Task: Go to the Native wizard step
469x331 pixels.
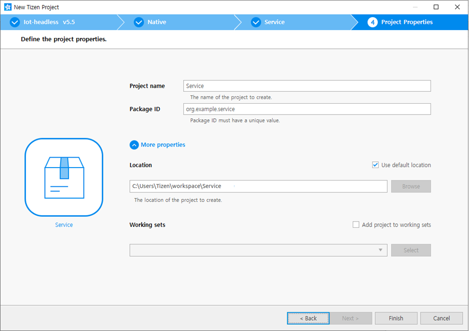Action: click(x=157, y=22)
